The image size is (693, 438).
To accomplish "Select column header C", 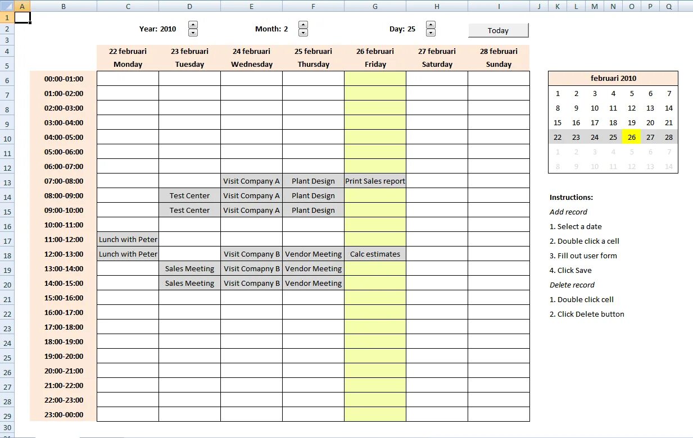I will pos(128,6).
